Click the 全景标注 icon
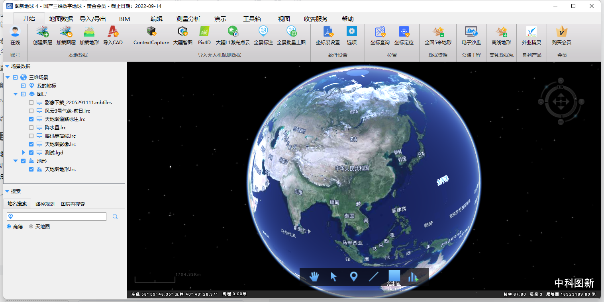Viewport: 604px width, 302px height. click(263, 31)
